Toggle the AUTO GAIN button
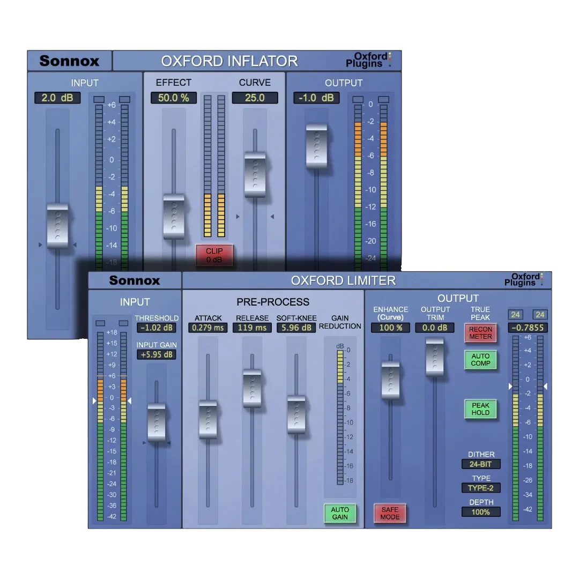The width and height of the screenshot is (579, 579). point(340,513)
